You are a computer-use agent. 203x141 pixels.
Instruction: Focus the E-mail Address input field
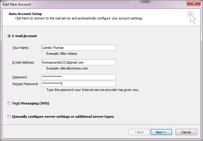78,62
